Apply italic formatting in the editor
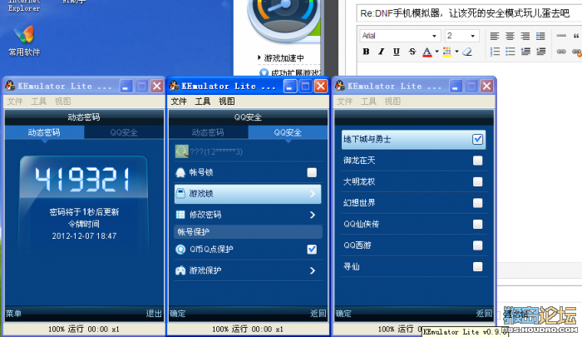Viewport: 582px width, 337px height. point(381,52)
